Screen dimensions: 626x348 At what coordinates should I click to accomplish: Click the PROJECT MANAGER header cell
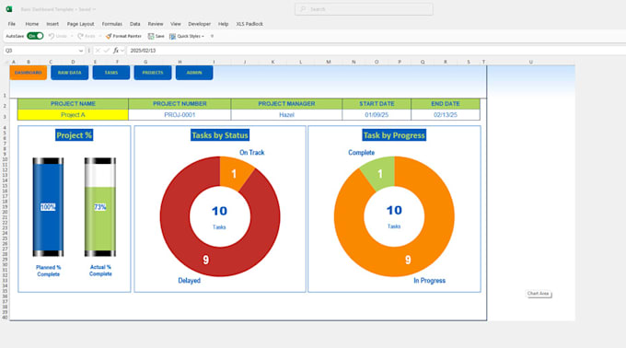pos(286,104)
